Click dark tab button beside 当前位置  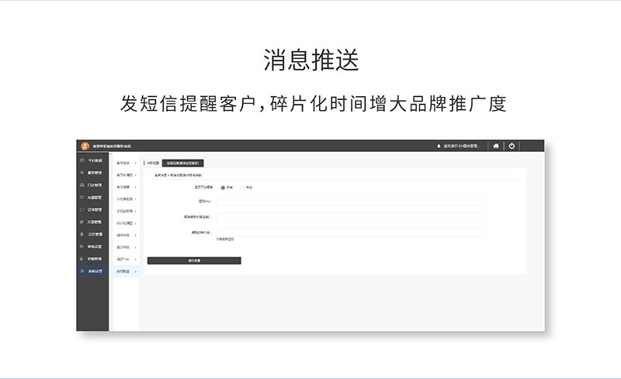[183, 163]
